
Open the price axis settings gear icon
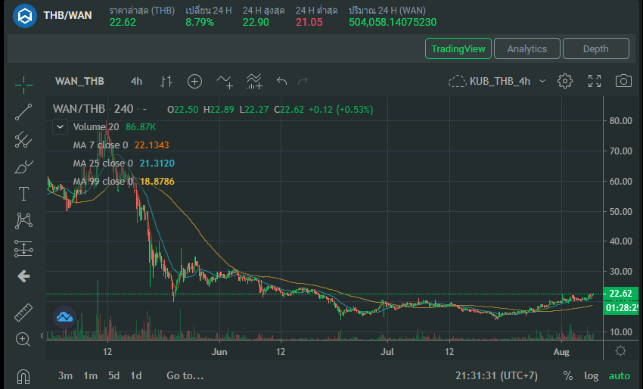tap(621, 351)
